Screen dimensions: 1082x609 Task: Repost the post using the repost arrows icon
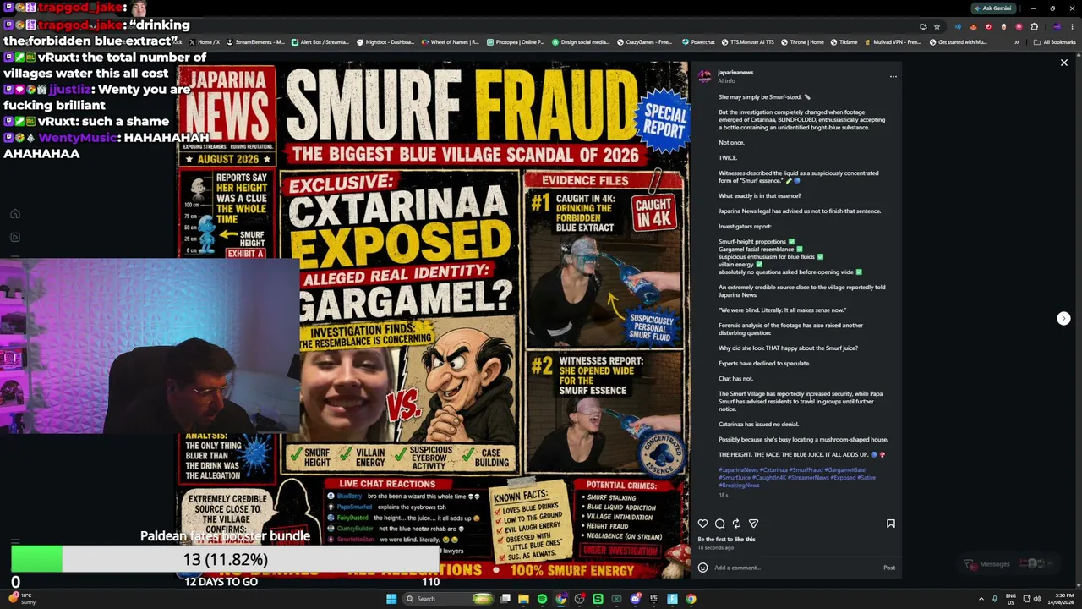[x=736, y=524]
